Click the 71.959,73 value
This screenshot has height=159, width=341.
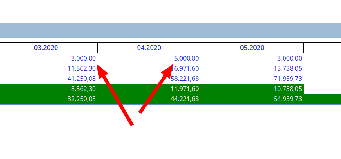pos(288,79)
